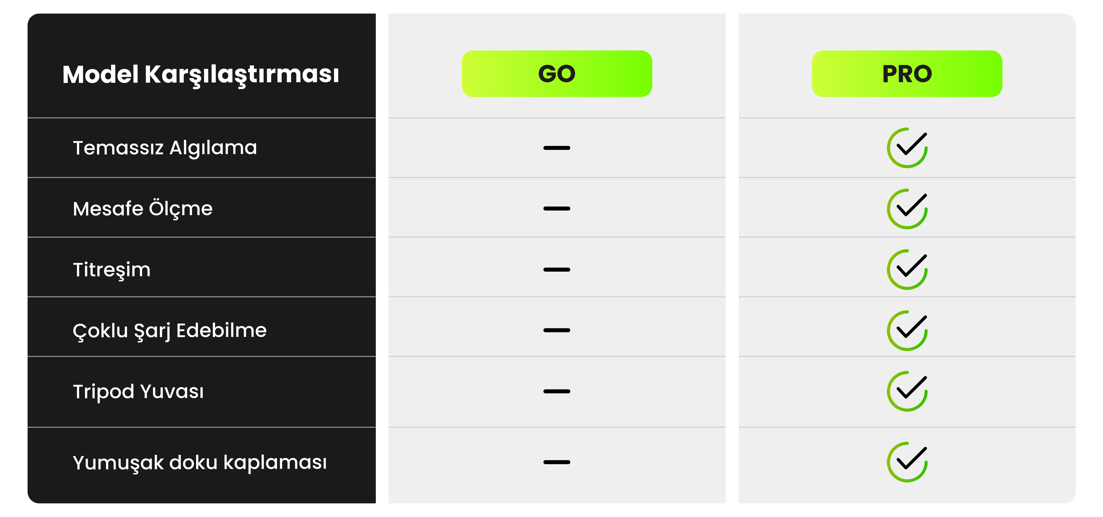Select the green GO model button

[557, 74]
